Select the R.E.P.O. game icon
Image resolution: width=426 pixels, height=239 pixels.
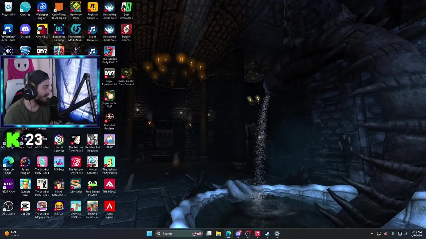[59, 208]
